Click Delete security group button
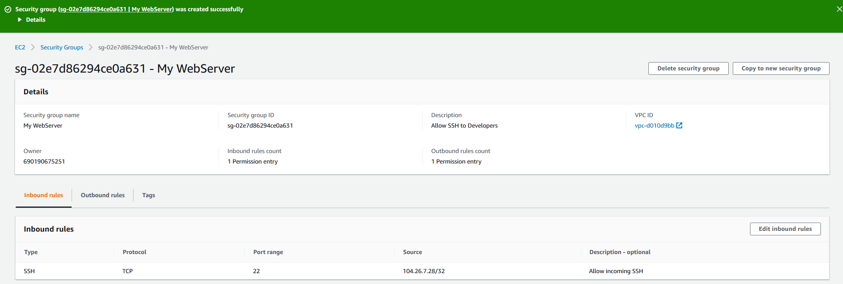 coord(688,68)
